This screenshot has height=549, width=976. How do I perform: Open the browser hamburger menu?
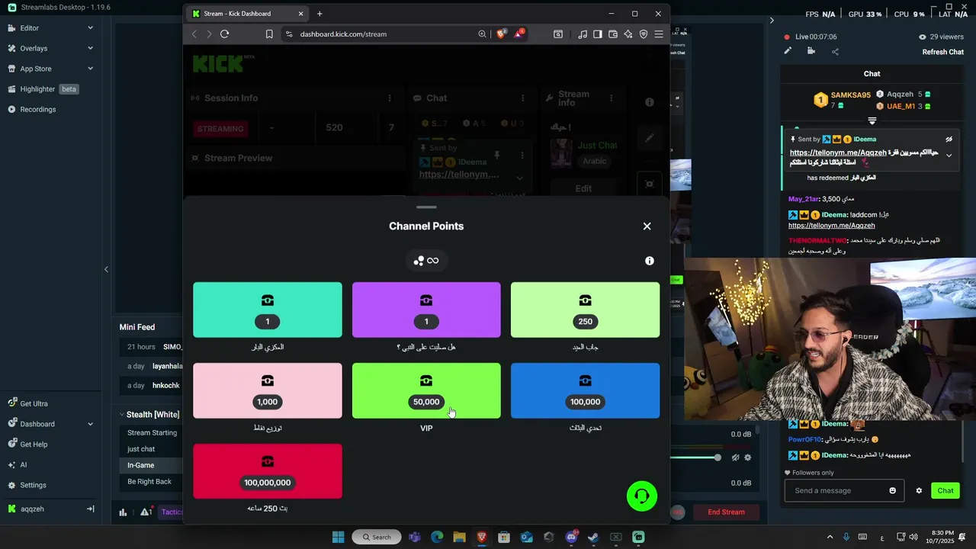pos(659,34)
